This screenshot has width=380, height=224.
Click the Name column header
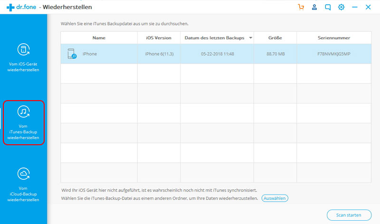tap(99, 38)
